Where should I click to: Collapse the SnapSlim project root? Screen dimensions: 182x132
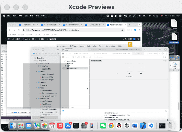33,58
